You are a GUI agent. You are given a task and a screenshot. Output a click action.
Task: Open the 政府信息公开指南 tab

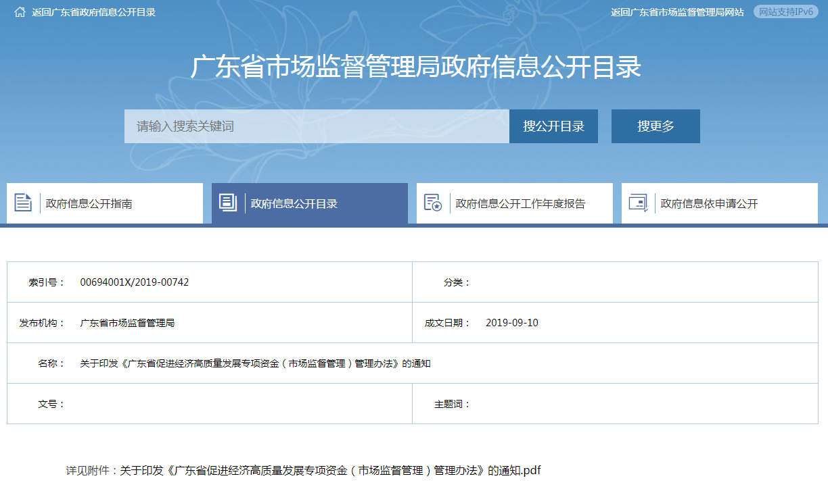[x=89, y=203]
